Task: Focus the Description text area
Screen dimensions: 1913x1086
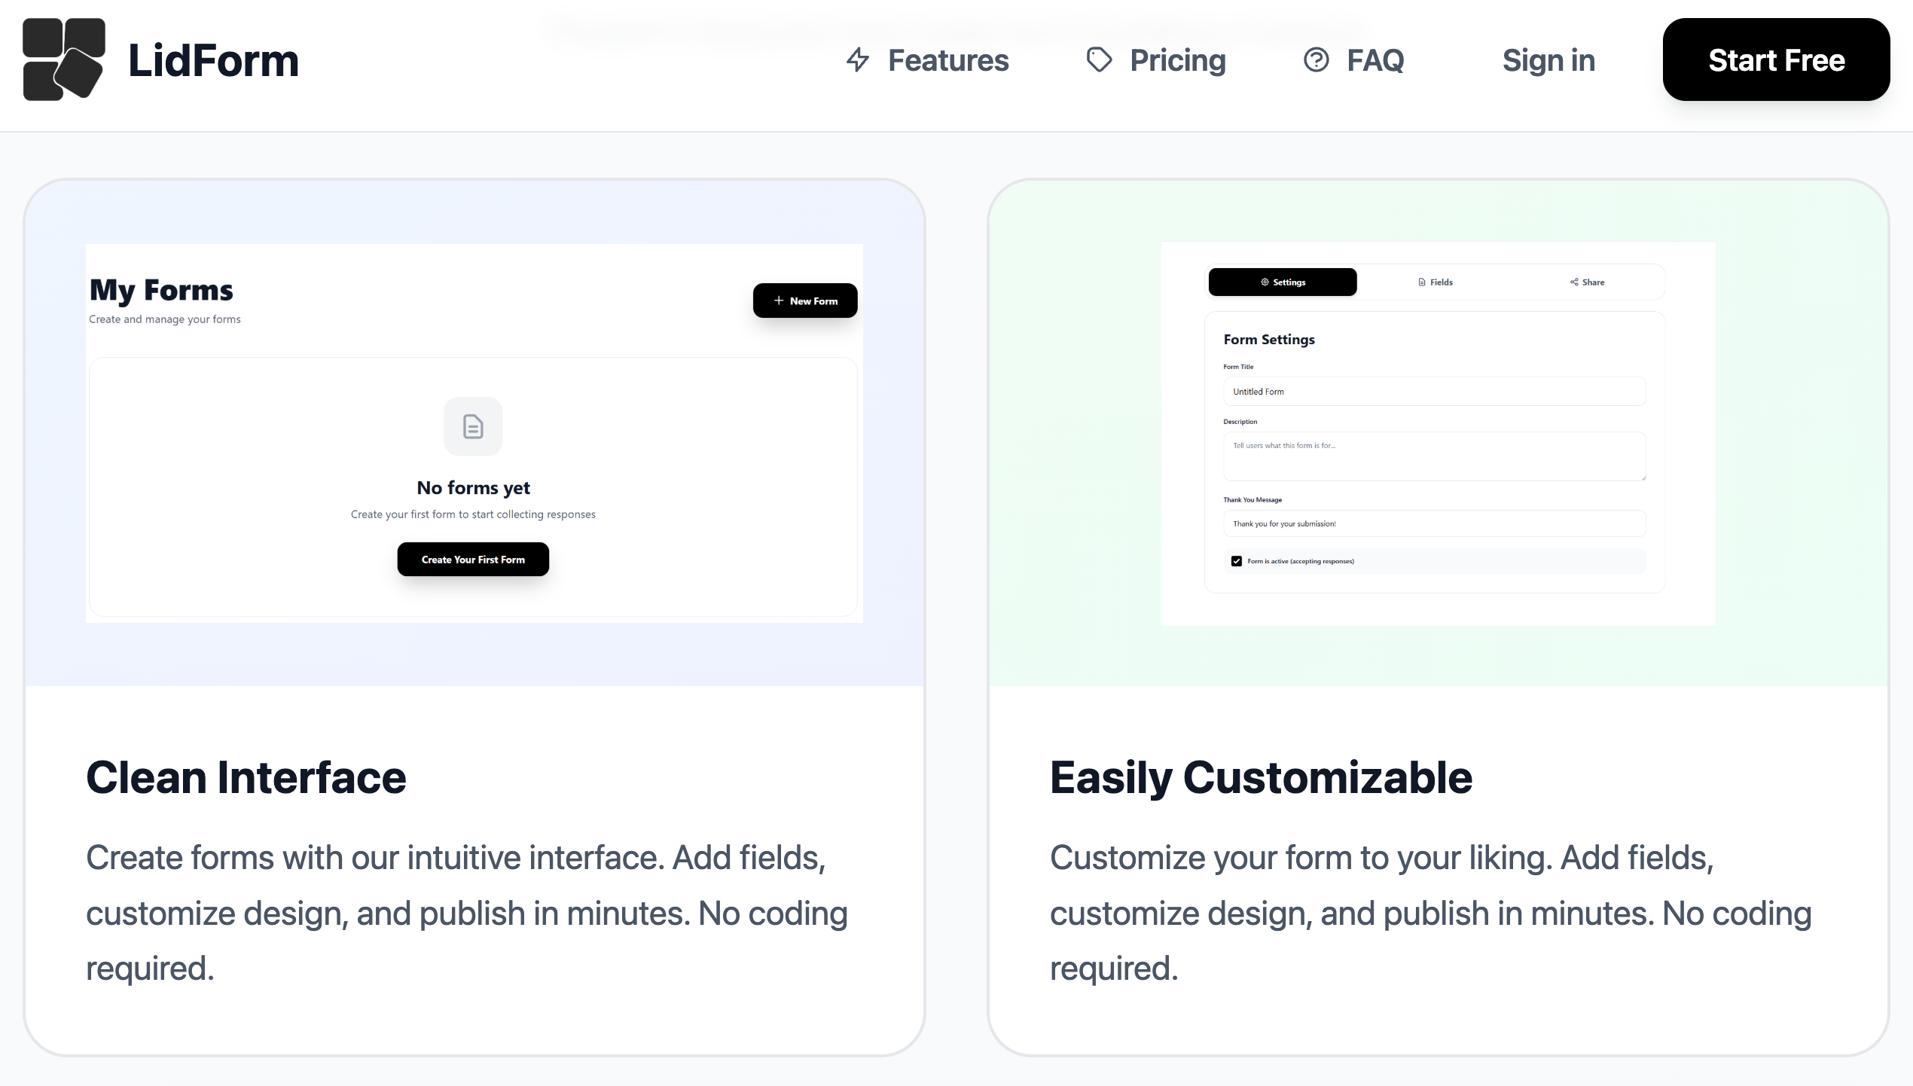Action: 1434,456
